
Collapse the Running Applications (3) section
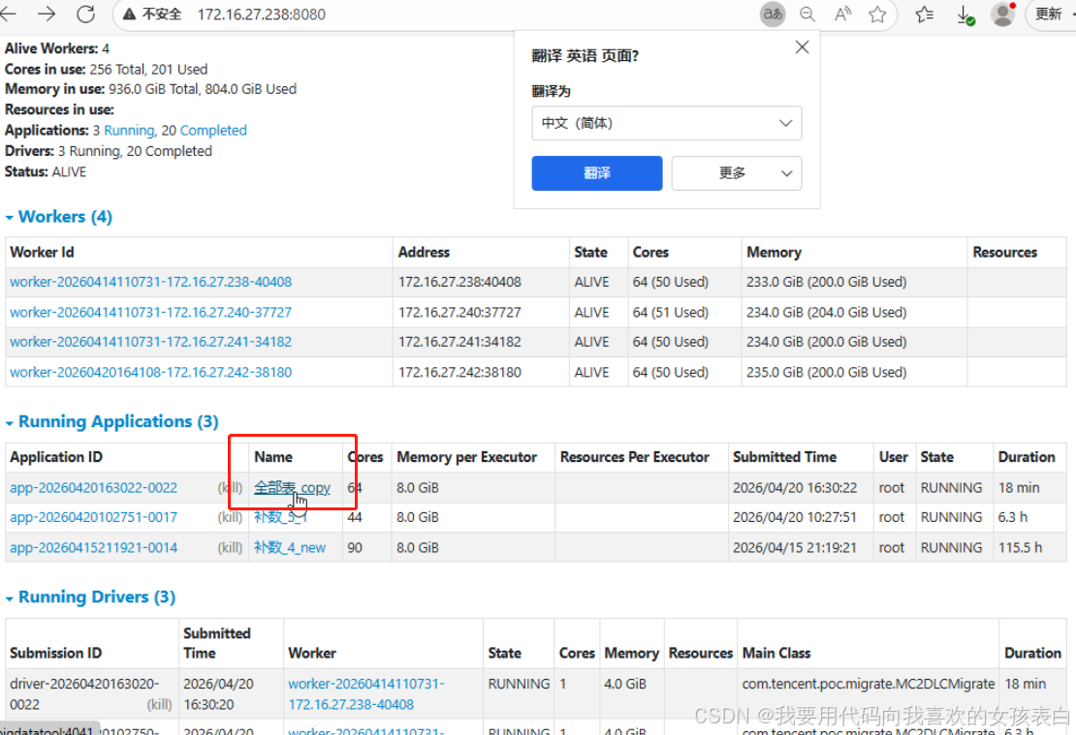pos(111,421)
